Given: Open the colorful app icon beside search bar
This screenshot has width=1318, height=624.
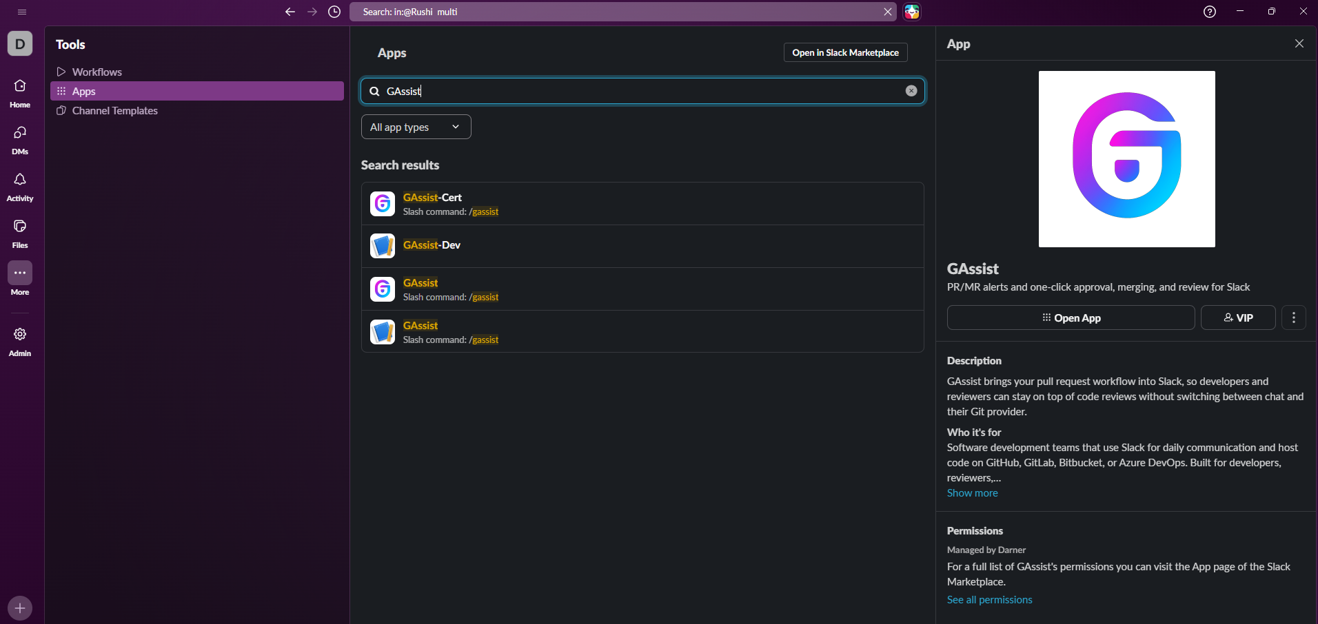Looking at the screenshot, I should tap(912, 12).
